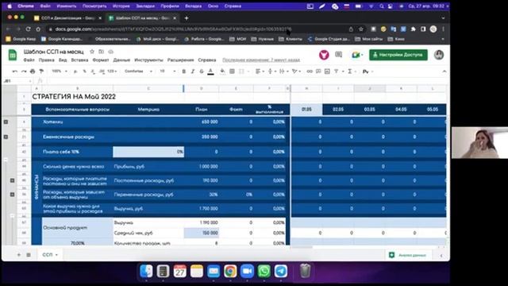Screen dimensions: 508x286
Task: Open zoom level 100% dropdown
Action: (60, 71)
